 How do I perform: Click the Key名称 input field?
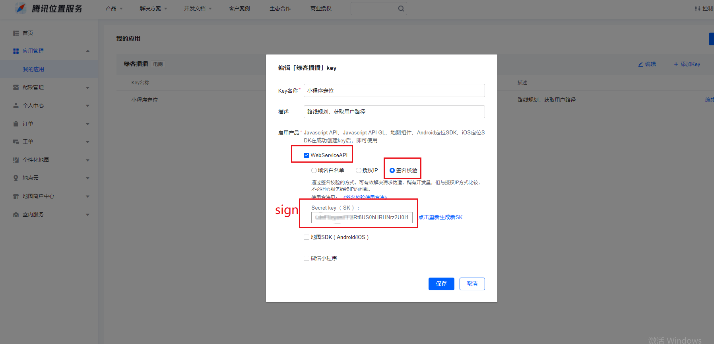point(394,91)
